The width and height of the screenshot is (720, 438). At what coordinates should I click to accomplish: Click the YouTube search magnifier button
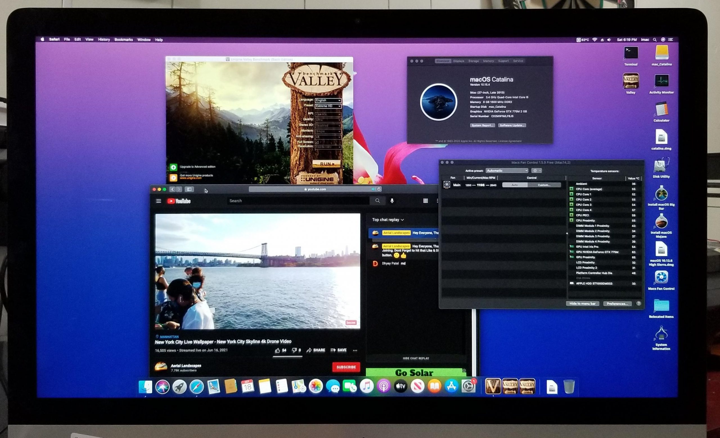tap(377, 201)
